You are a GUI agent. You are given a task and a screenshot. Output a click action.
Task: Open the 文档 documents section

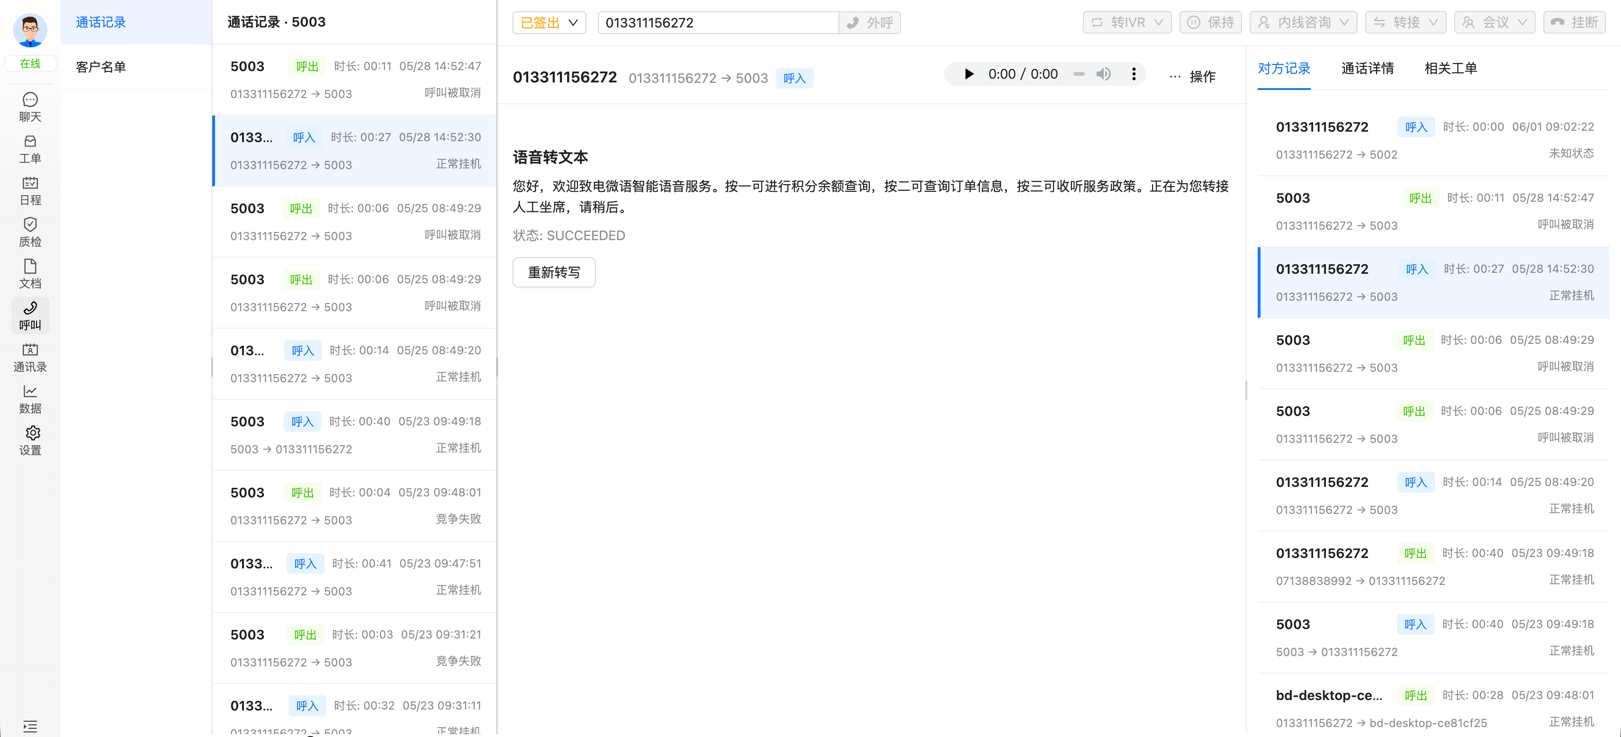pyautogui.click(x=30, y=274)
